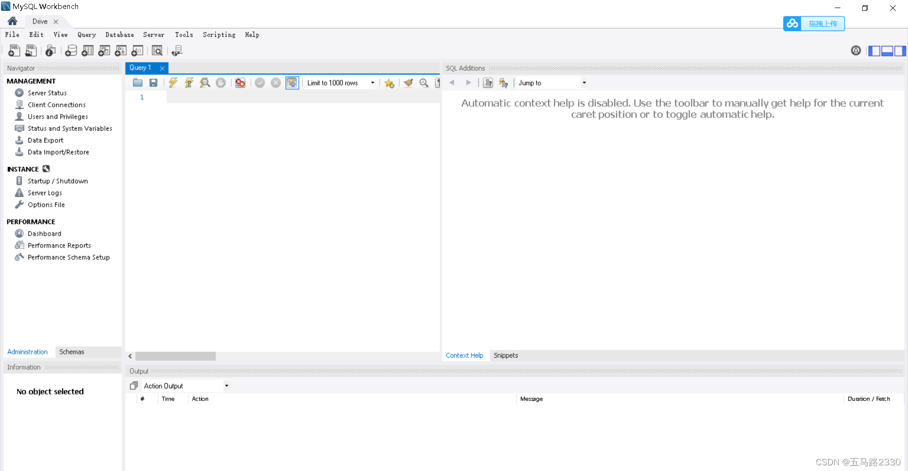Toggle automatic context help in SQL Additions

pos(504,83)
